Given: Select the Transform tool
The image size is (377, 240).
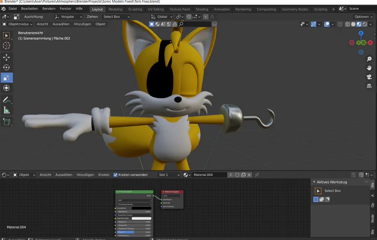Looking at the screenshot, I should click(6, 88).
